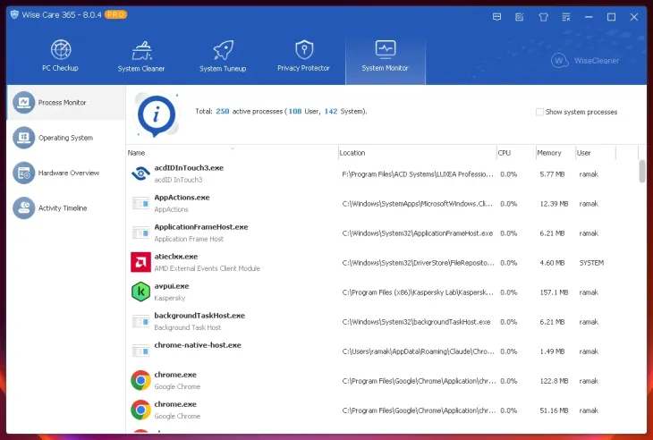The width and height of the screenshot is (653, 440).
Task: Click the AMD External Events Client Module description
Action: tap(207, 268)
